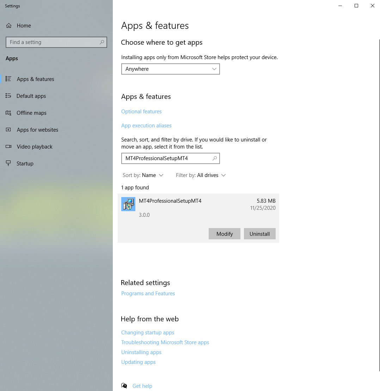
Task: Close the Settings window
Action: (x=372, y=6)
